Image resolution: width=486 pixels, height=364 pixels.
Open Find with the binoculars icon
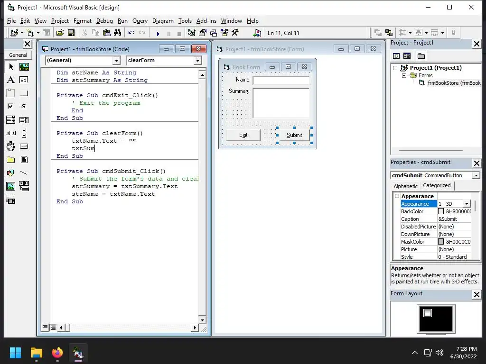[118, 33]
